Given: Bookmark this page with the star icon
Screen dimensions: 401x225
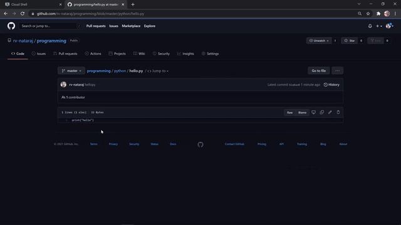Looking at the screenshot, I should [x=368, y=14].
